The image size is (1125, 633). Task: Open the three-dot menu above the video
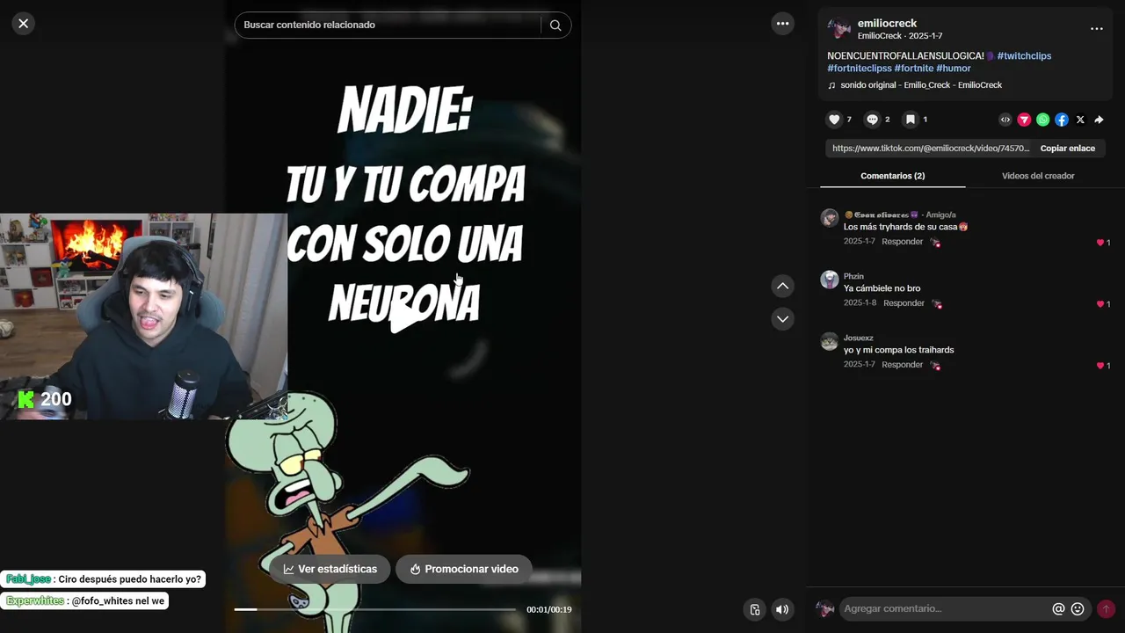782,24
